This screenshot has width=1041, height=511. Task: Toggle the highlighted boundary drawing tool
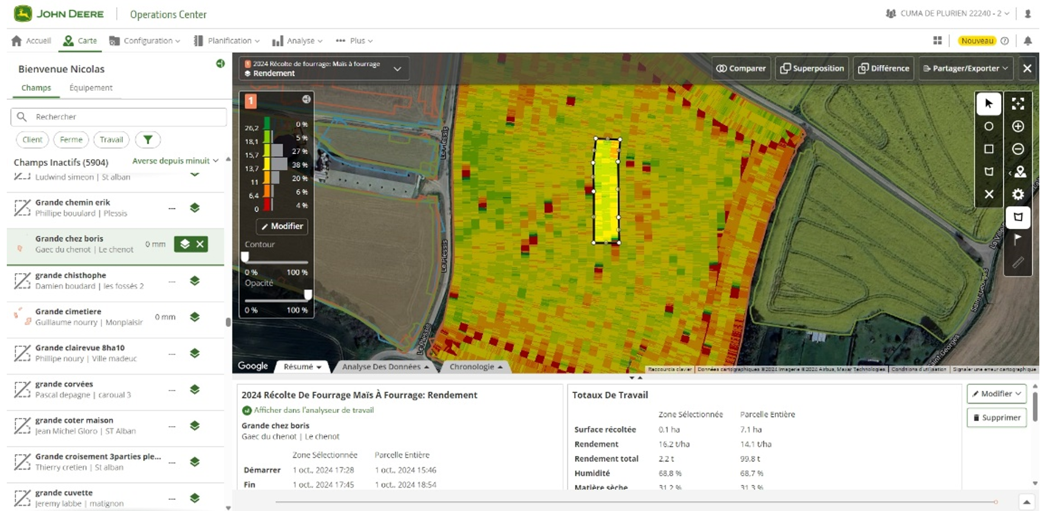click(x=1018, y=217)
